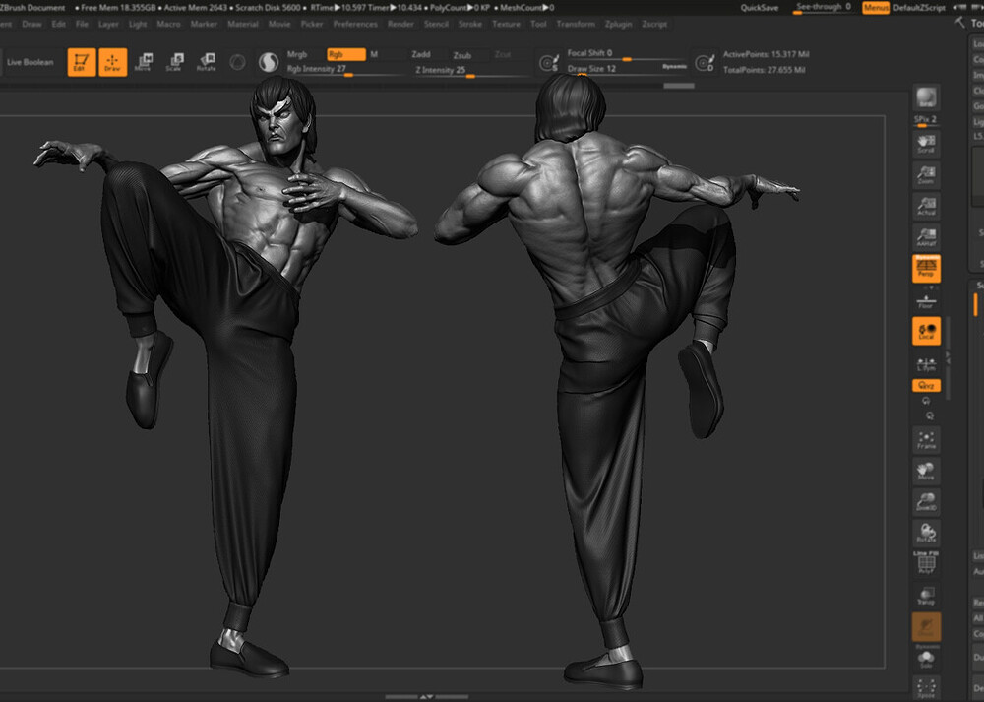Image resolution: width=984 pixels, height=702 pixels.
Task: Click the round sphere gizmo icon
Action: [x=237, y=62]
